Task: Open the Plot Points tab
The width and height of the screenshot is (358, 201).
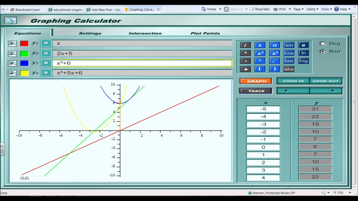Action: point(205,33)
